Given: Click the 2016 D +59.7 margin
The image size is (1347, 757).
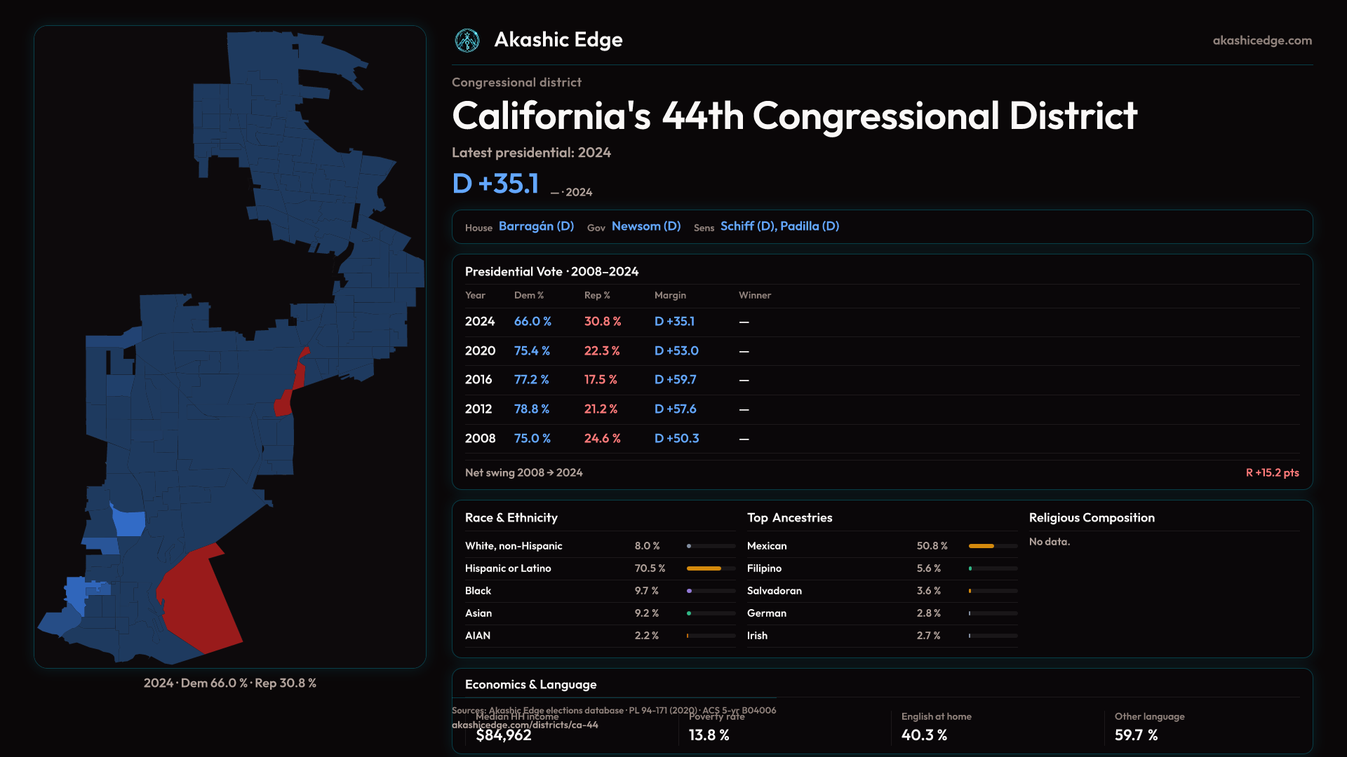Looking at the screenshot, I should pyautogui.click(x=675, y=380).
